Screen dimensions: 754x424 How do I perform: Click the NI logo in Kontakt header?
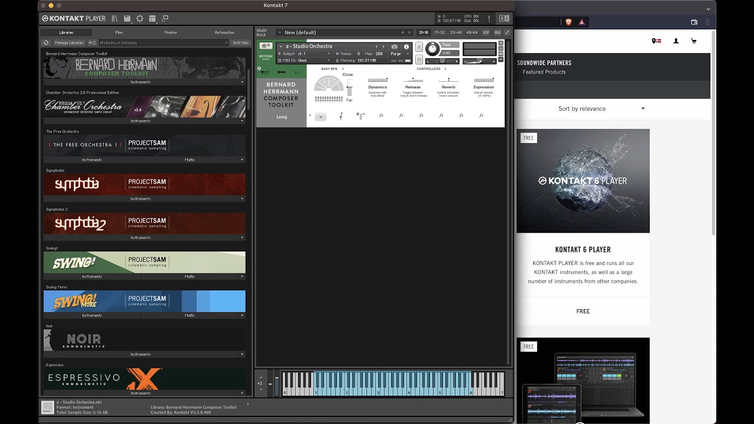pyautogui.click(x=504, y=19)
